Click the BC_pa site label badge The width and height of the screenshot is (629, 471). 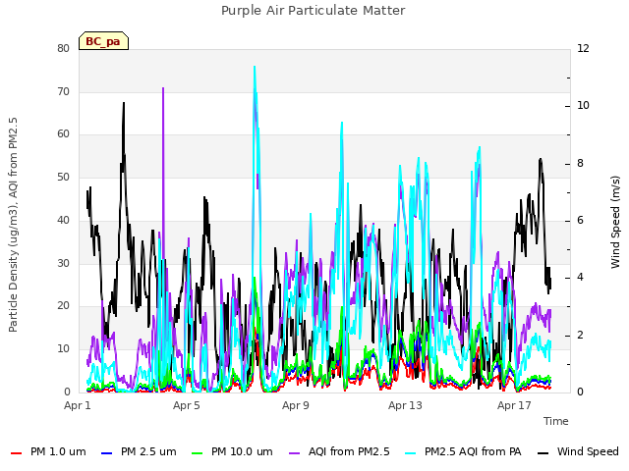[103, 41]
